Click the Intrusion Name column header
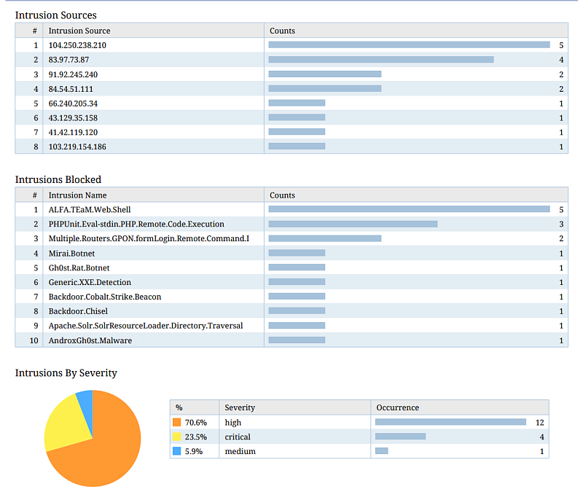 pos(77,195)
